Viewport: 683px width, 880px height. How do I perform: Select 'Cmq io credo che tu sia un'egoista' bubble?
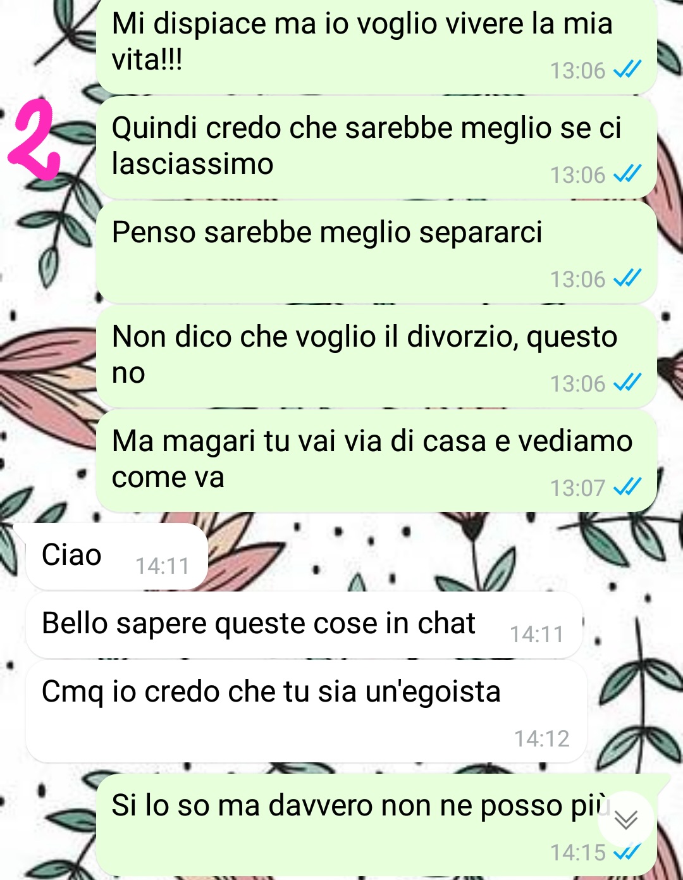point(306,712)
